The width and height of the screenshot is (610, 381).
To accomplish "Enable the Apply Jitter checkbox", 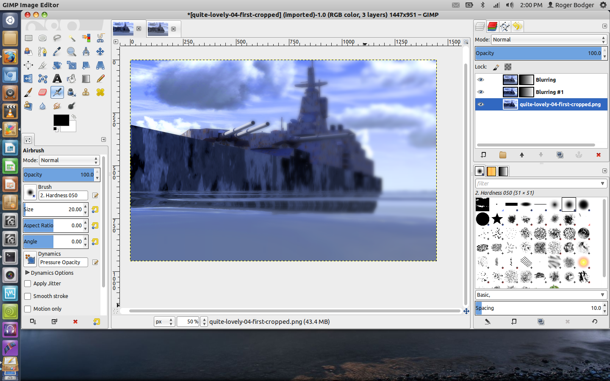I will (x=28, y=284).
